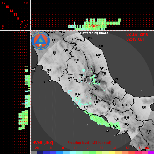The image size is (154, 154).
Task: Click the '13' height label in corner scale
Action: (x=11, y=11)
